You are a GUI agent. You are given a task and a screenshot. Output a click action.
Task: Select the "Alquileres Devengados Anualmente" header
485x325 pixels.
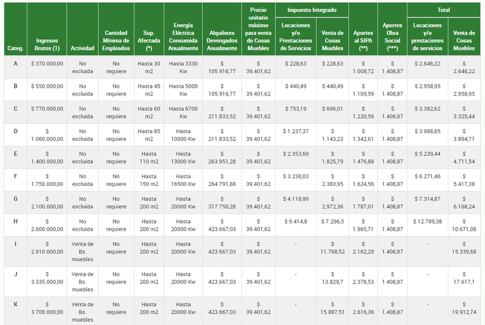click(x=222, y=40)
